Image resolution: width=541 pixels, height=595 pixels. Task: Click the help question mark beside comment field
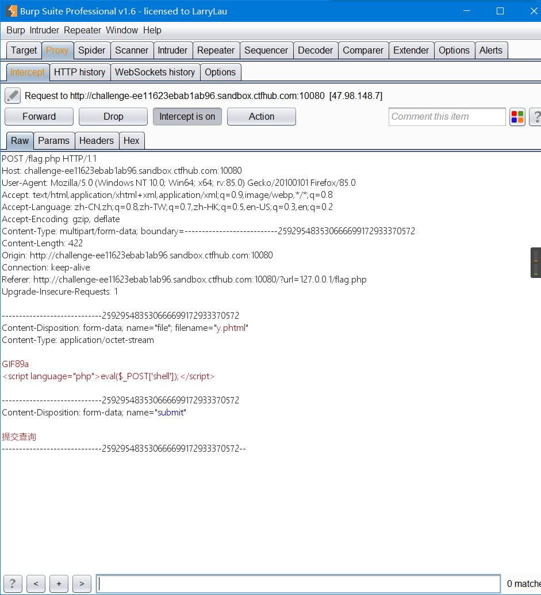point(536,116)
